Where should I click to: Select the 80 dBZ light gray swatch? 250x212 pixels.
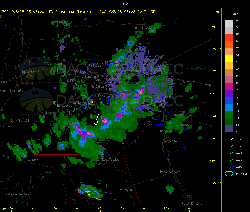pos(229,24)
